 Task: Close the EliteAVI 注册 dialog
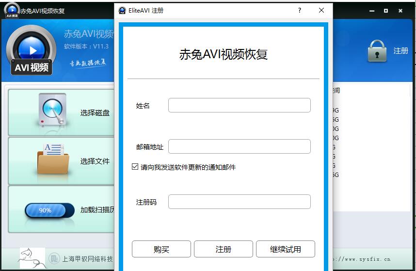tap(321, 10)
